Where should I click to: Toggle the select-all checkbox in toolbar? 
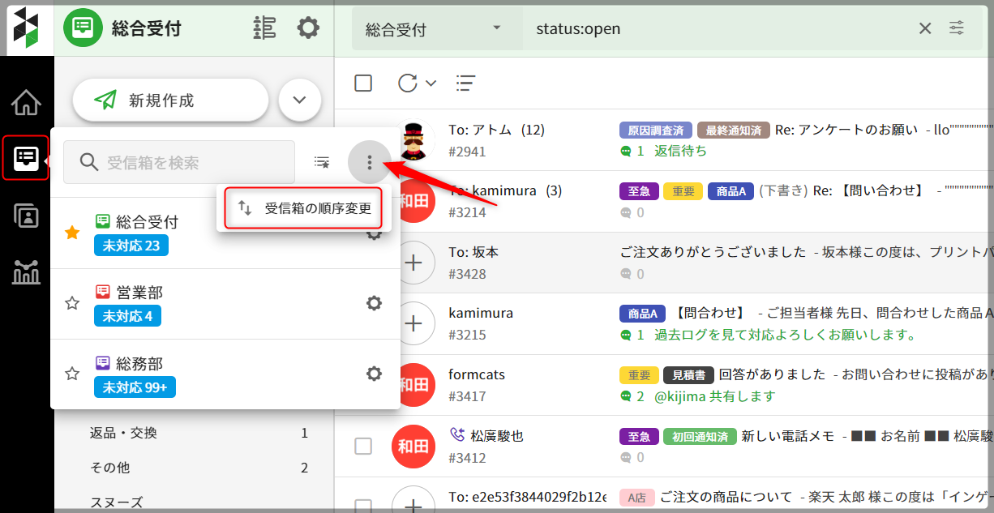[x=363, y=83]
